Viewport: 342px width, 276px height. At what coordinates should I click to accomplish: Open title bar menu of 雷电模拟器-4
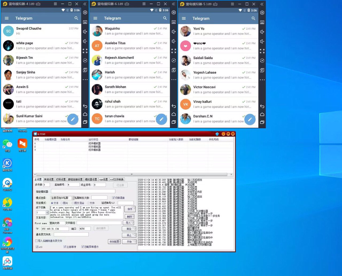coord(55,4)
